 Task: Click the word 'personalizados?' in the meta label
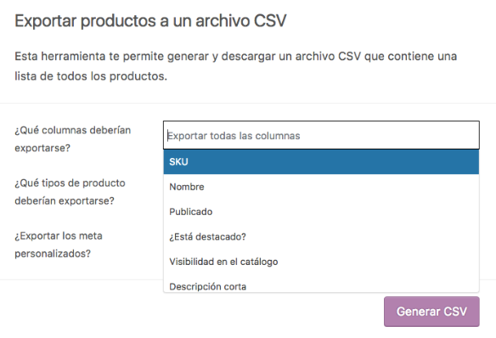tap(53, 254)
